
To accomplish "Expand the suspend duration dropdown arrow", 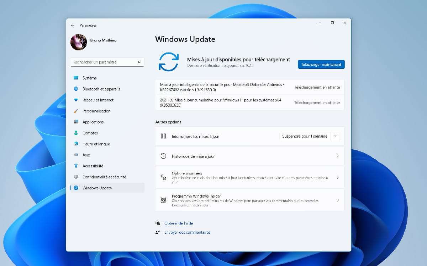I will [x=335, y=136].
